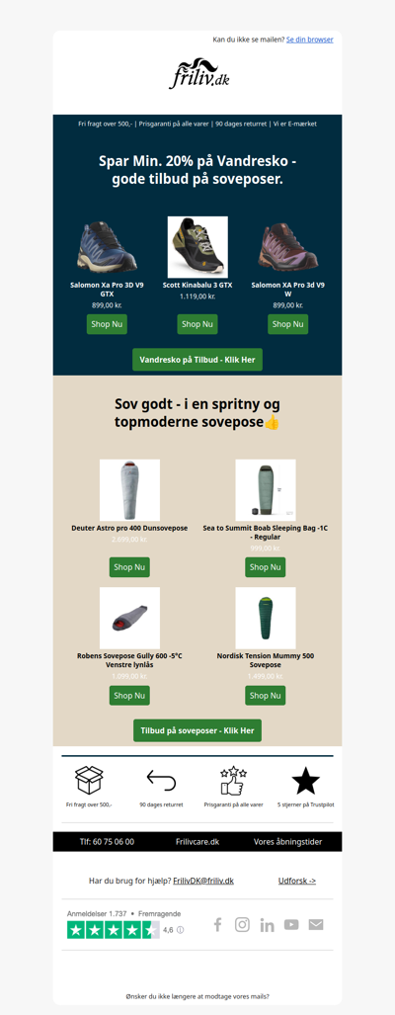Click the free shipping box icon
Screen dimensions: 395x1015
tap(89, 780)
